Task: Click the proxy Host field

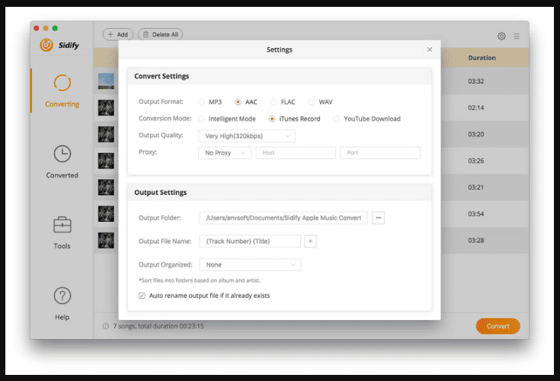Action: [x=296, y=153]
